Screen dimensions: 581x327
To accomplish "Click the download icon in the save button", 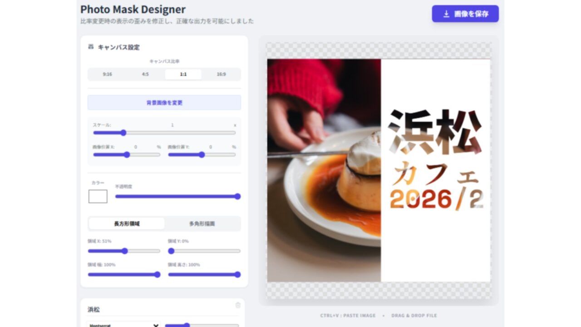I will click(x=446, y=14).
